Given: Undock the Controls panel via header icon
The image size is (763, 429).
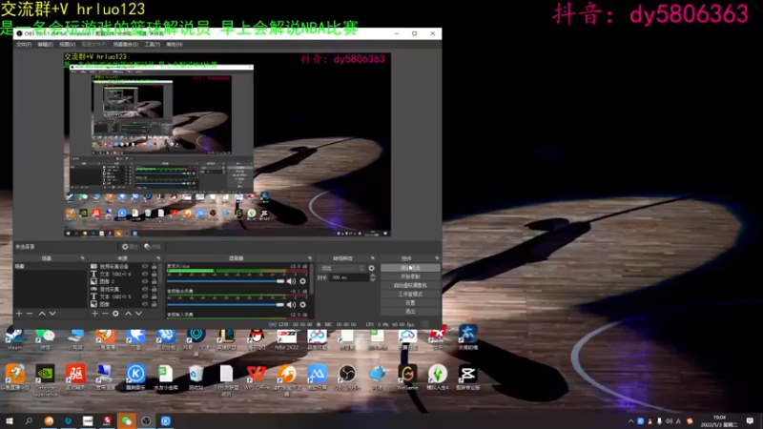Looking at the screenshot, I should (437, 258).
